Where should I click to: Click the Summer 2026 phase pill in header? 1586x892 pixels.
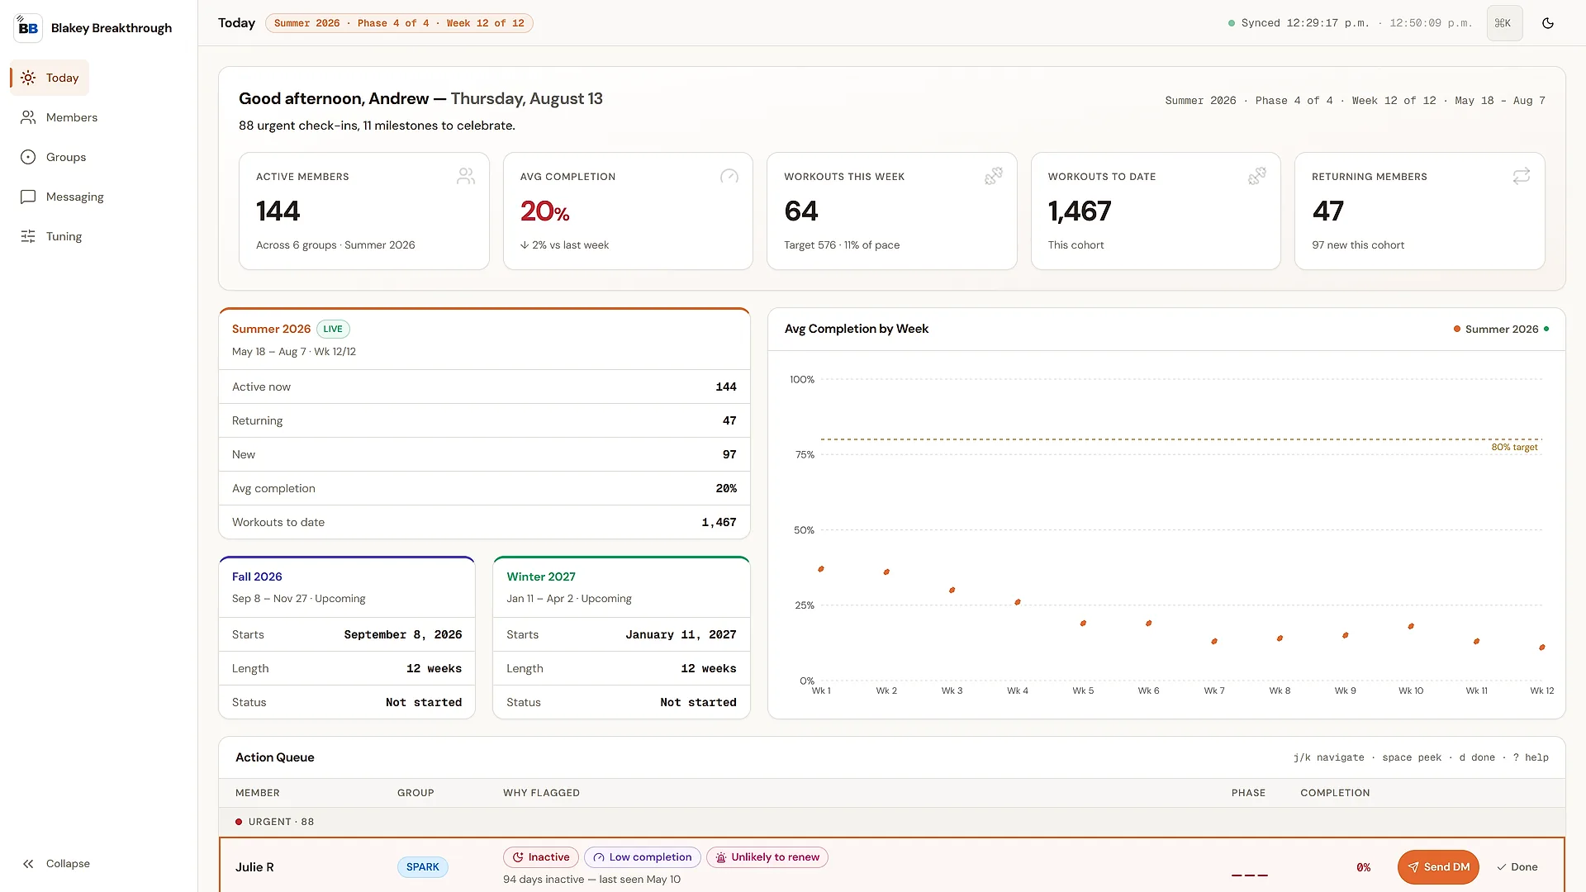(399, 23)
